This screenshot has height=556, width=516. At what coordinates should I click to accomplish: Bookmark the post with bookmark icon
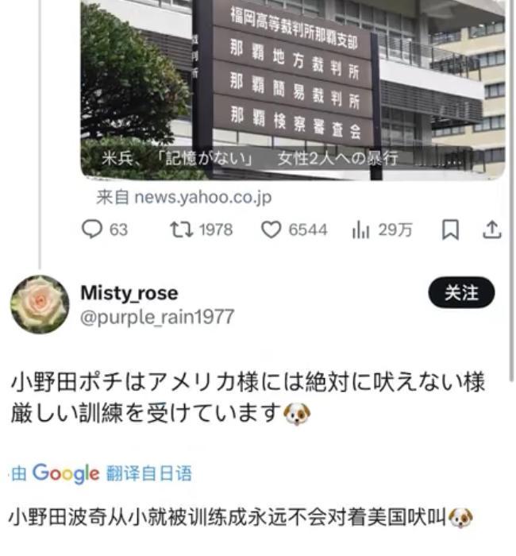coord(450,230)
